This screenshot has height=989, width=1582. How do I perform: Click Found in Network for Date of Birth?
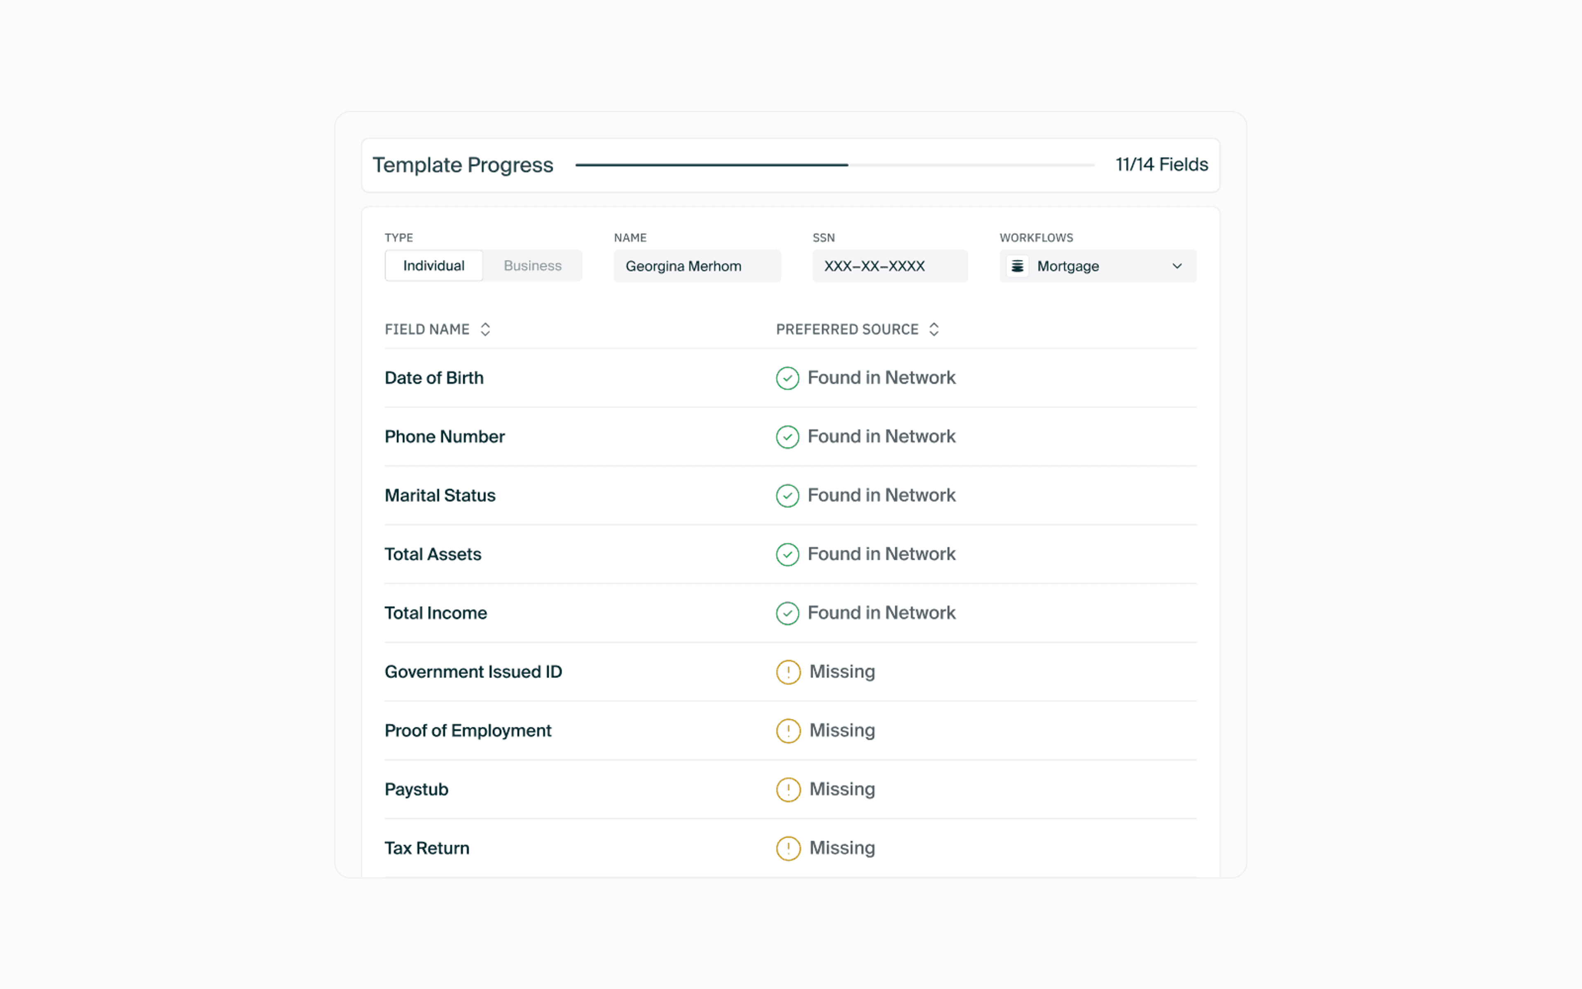click(x=881, y=377)
